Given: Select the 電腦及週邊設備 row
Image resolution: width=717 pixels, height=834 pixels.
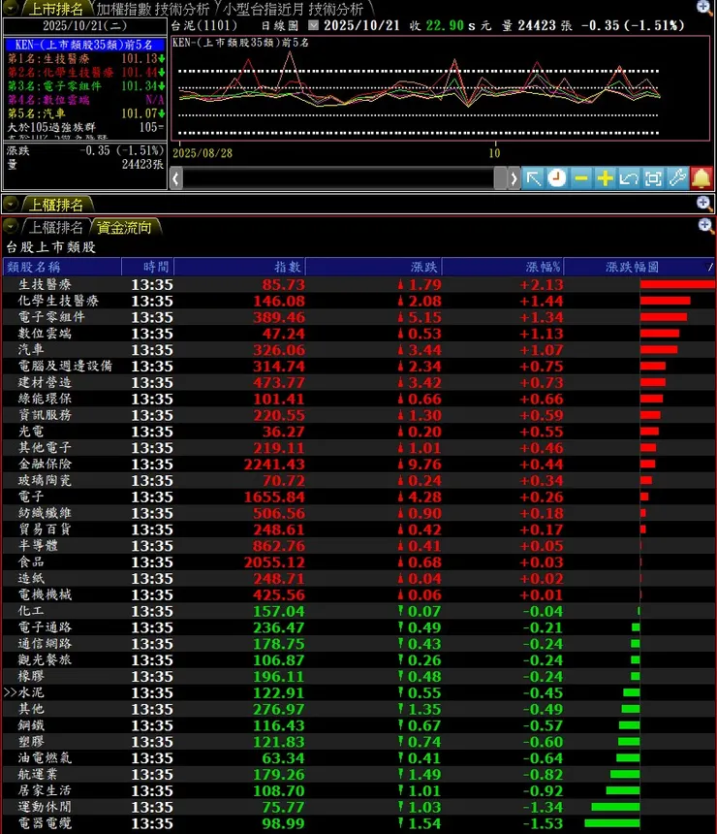Looking at the screenshot, I should (358, 366).
